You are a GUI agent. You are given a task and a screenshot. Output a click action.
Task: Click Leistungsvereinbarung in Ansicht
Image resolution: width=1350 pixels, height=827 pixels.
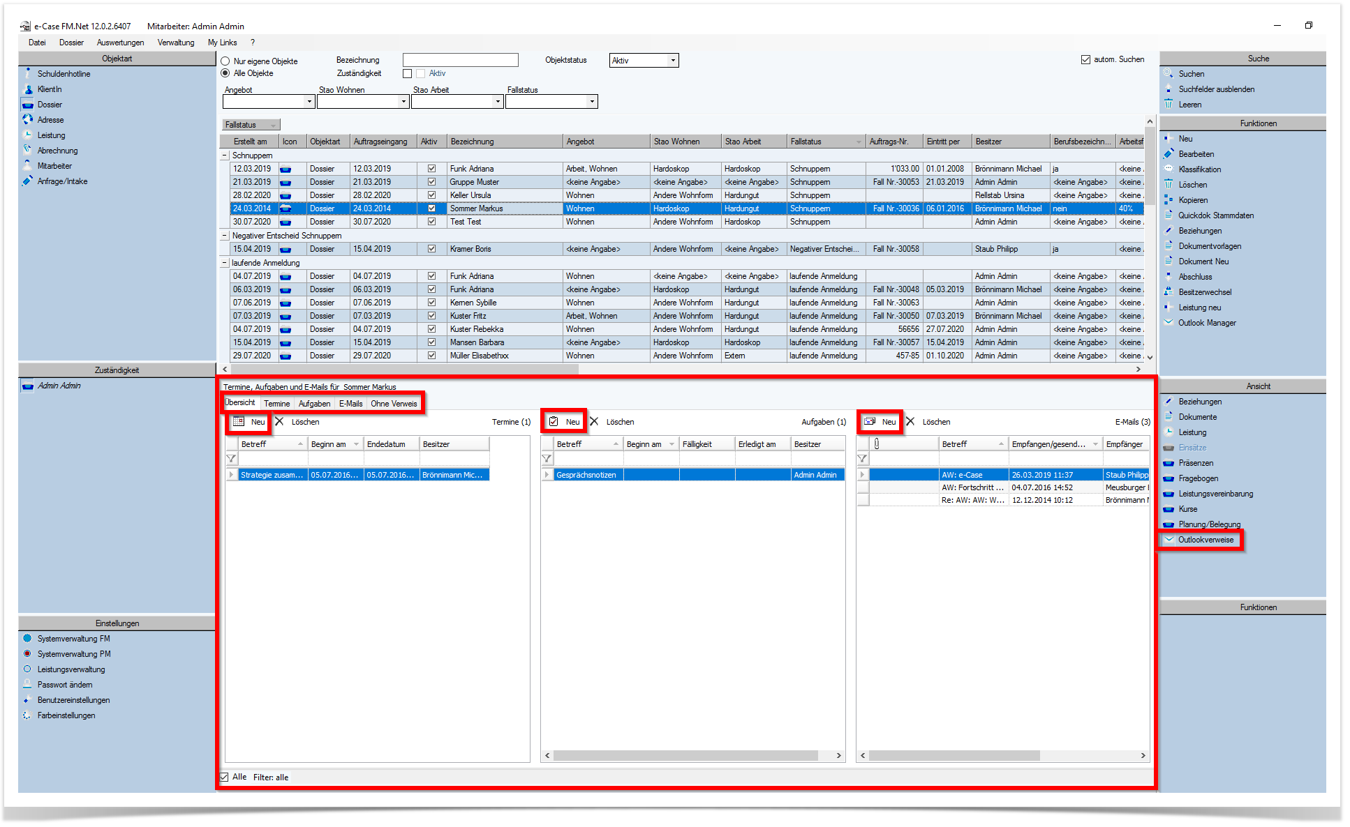point(1215,494)
